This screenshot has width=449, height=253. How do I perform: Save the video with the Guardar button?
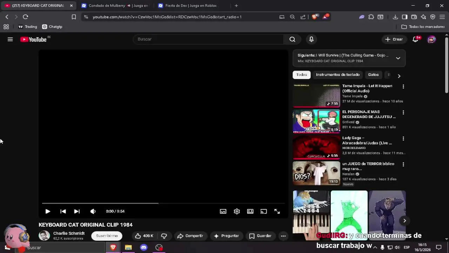click(260, 236)
